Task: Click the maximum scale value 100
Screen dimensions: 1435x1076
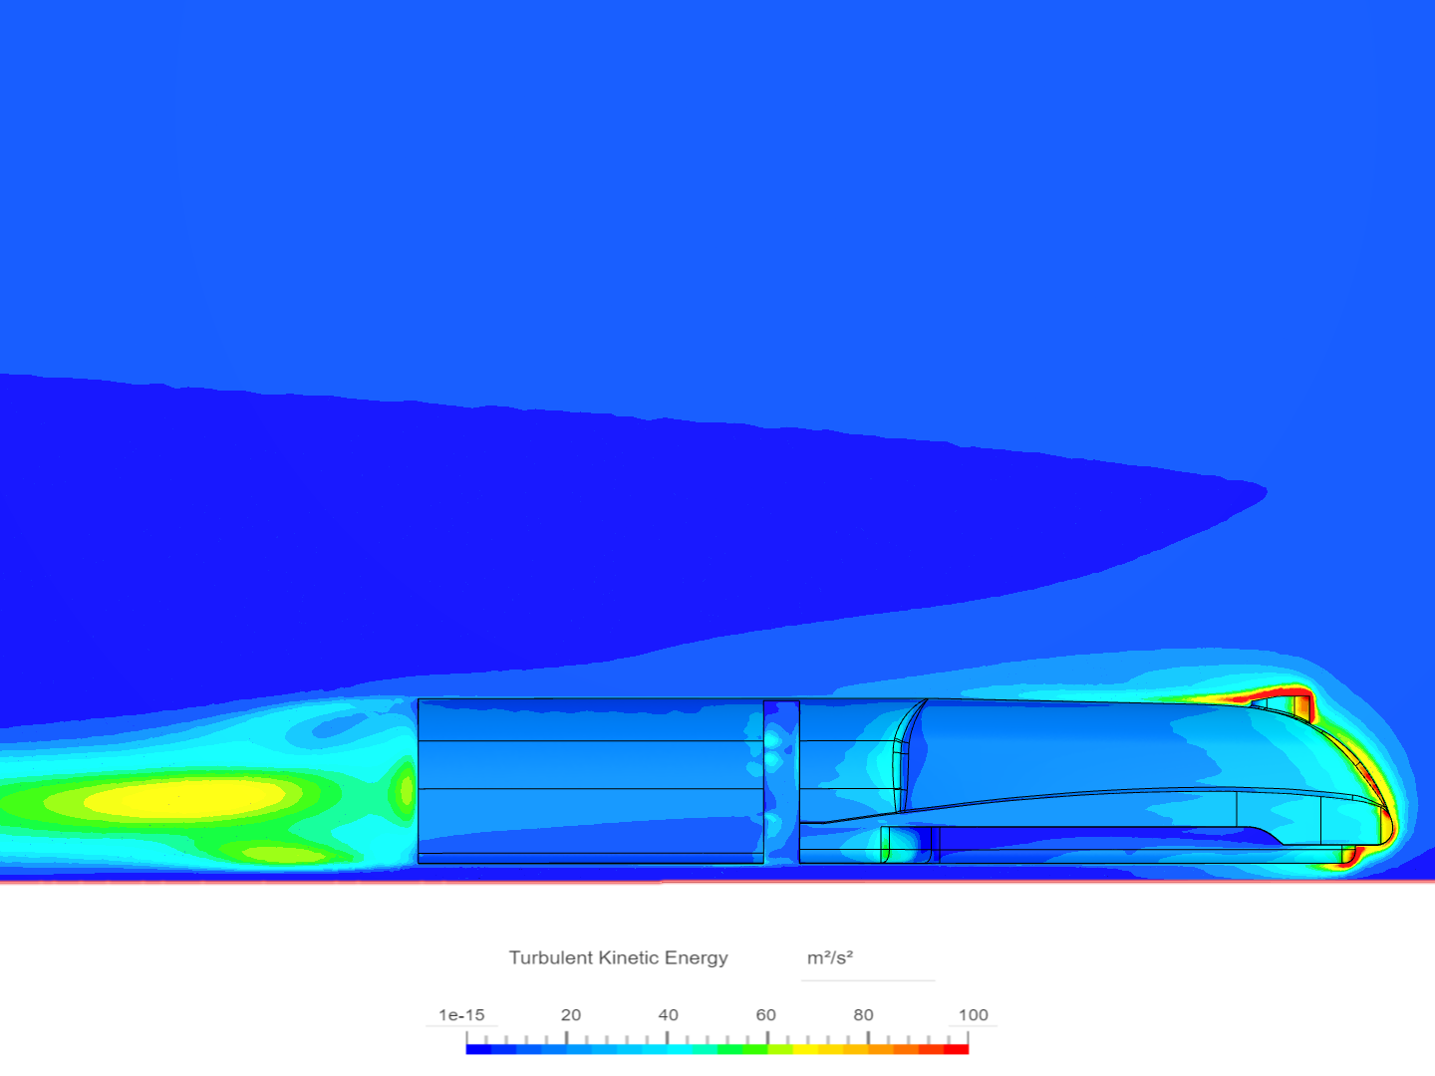Action: [974, 1014]
